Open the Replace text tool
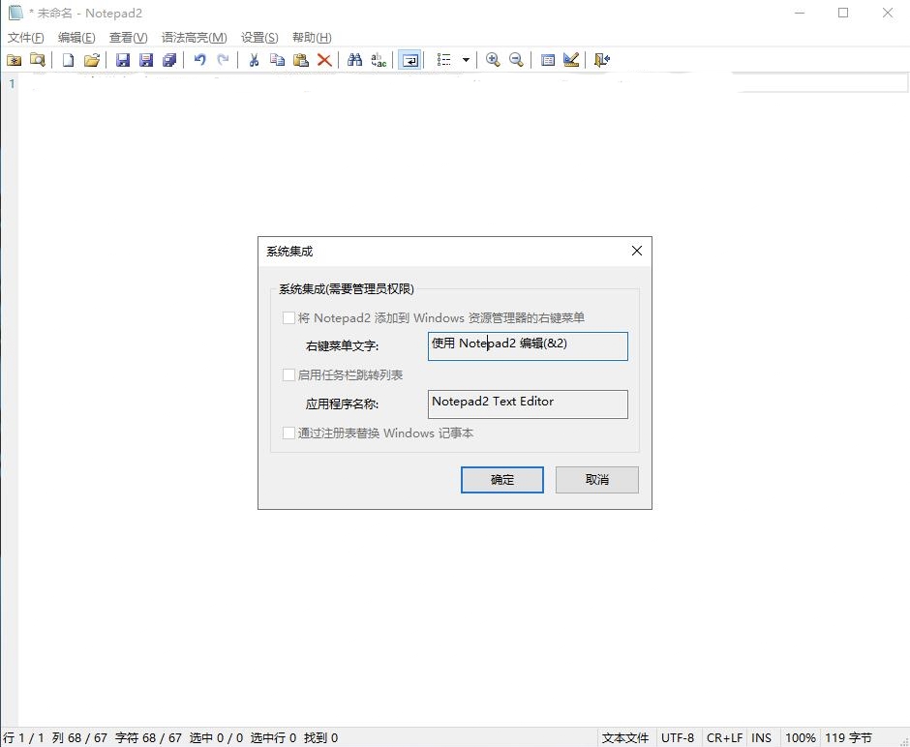The width and height of the screenshot is (910, 747). point(379,60)
